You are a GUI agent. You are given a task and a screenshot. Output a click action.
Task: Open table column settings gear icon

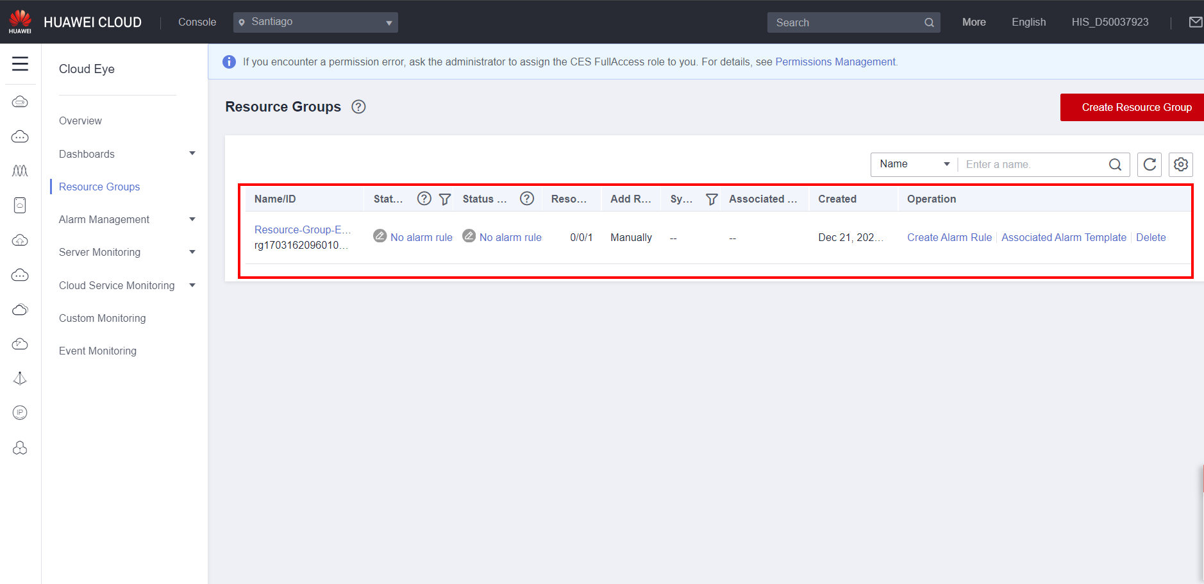click(x=1180, y=165)
